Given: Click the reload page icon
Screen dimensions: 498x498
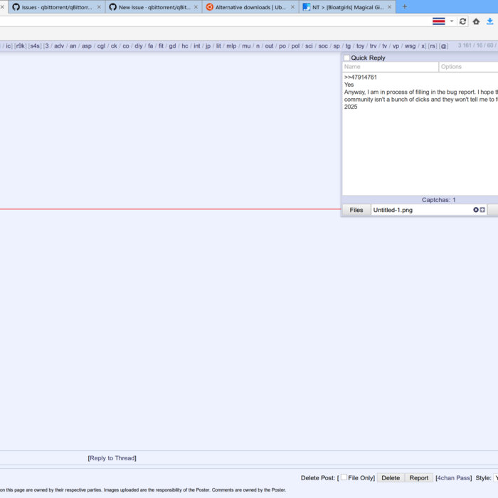Looking at the screenshot, I should coord(462,21).
